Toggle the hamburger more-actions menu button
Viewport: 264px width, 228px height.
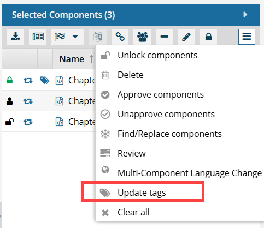[247, 37]
